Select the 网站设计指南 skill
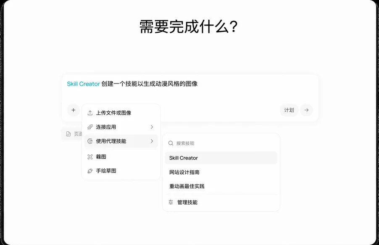The height and width of the screenshot is (245, 379). 221,172
